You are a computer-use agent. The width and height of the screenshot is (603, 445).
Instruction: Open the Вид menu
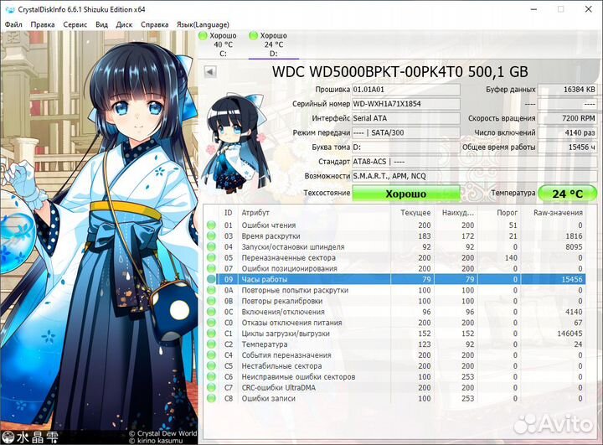pos(101,24)
